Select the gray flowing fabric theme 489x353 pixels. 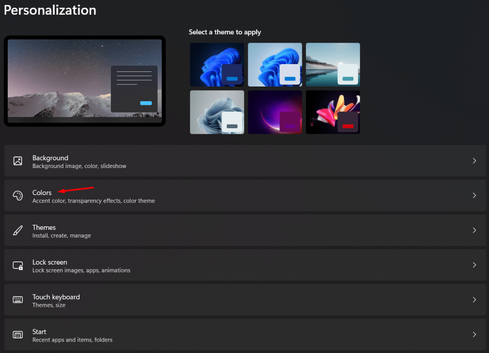click(217, 112)
